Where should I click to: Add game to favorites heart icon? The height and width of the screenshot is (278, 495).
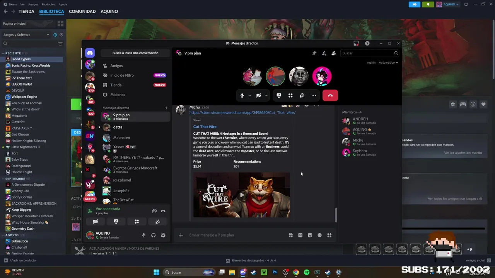pyautogui.click(x=483, y=105)
